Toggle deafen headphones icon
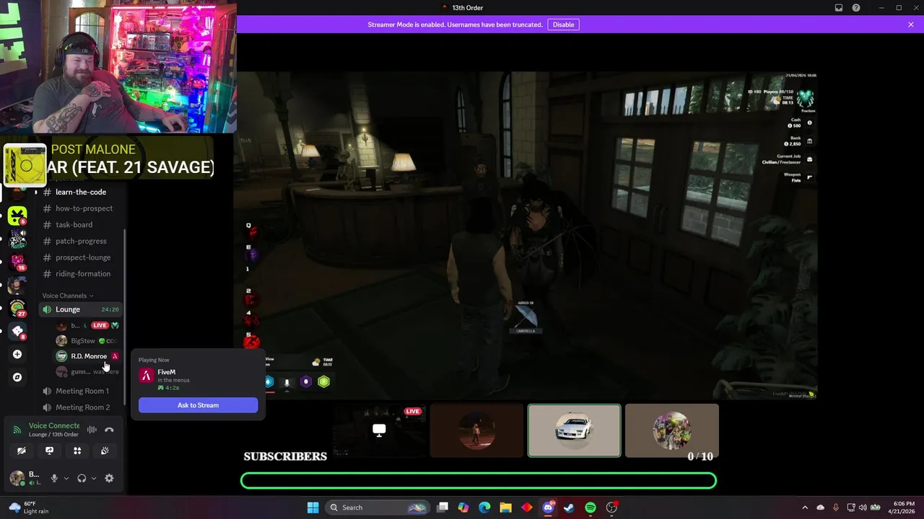Viewport: 924px width, 519px height. point(82,478)
